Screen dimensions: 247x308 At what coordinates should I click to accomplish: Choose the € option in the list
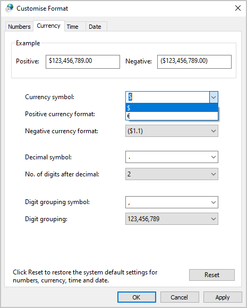coord(172,116)
